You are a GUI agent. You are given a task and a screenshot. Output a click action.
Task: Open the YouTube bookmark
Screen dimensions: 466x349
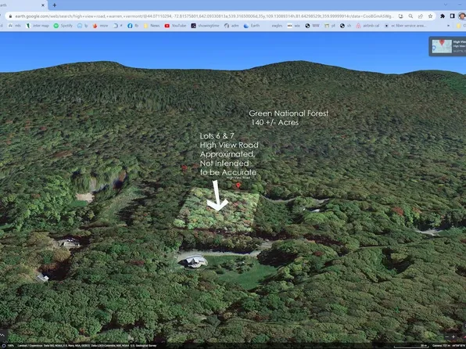[176, 26]
